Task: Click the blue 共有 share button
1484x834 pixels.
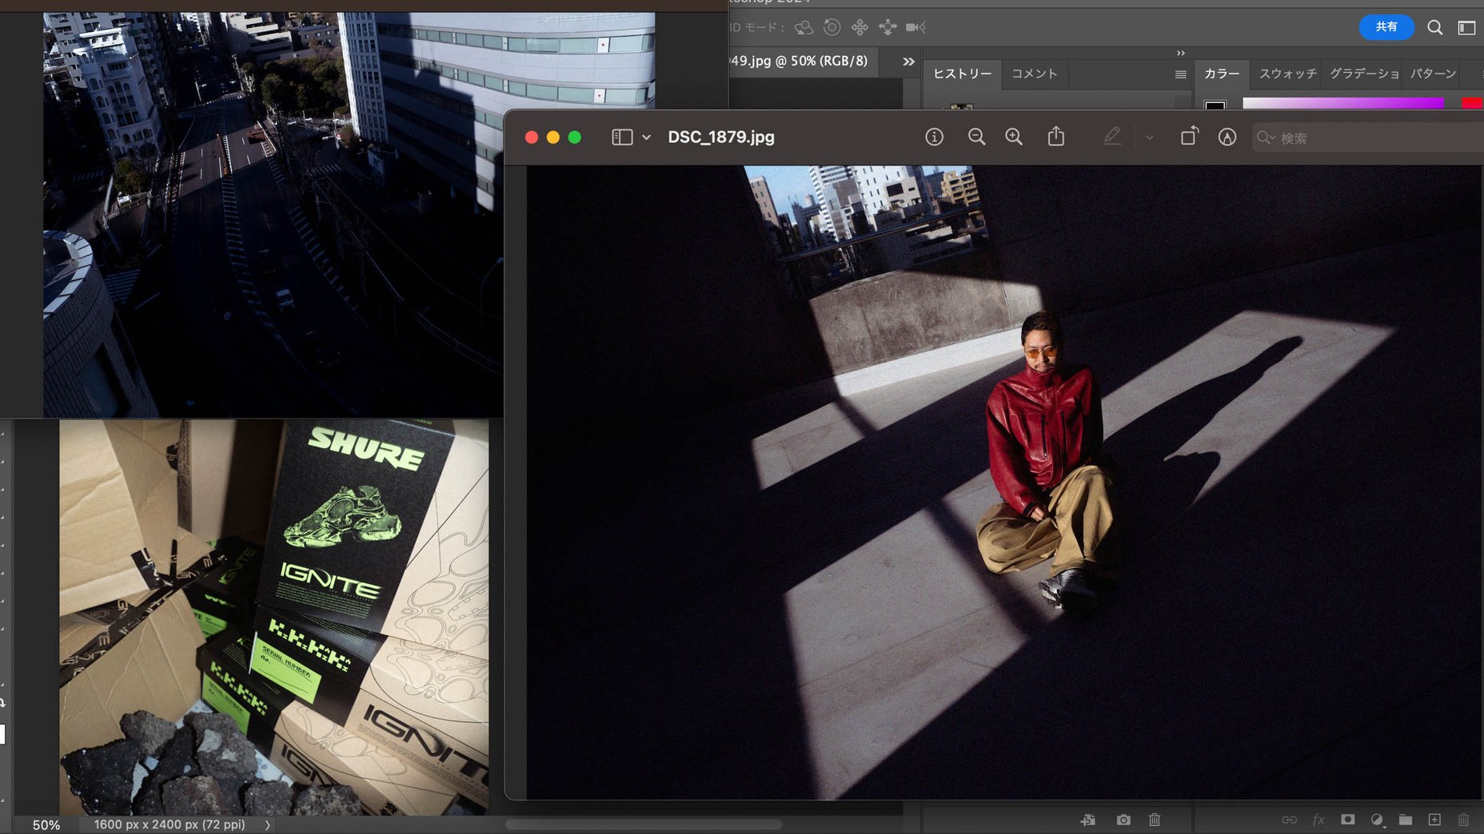Action: (x=1386, y=27)
